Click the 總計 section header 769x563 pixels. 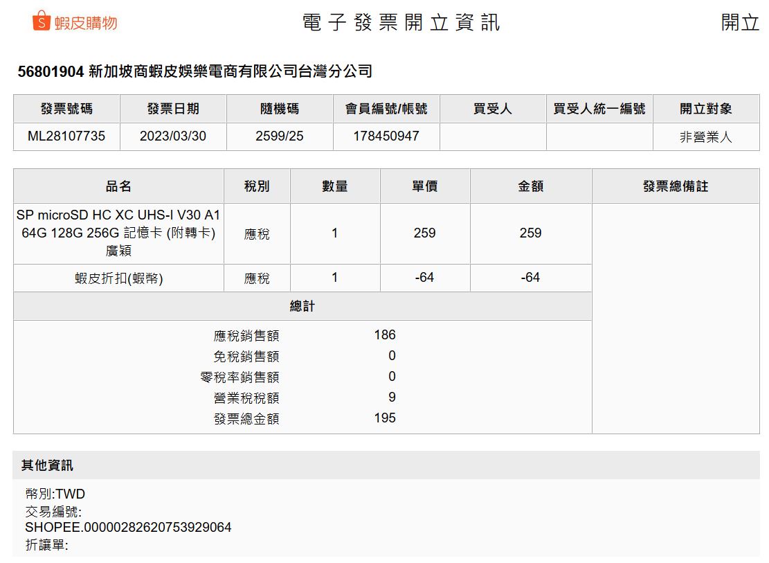coord(302,306)
